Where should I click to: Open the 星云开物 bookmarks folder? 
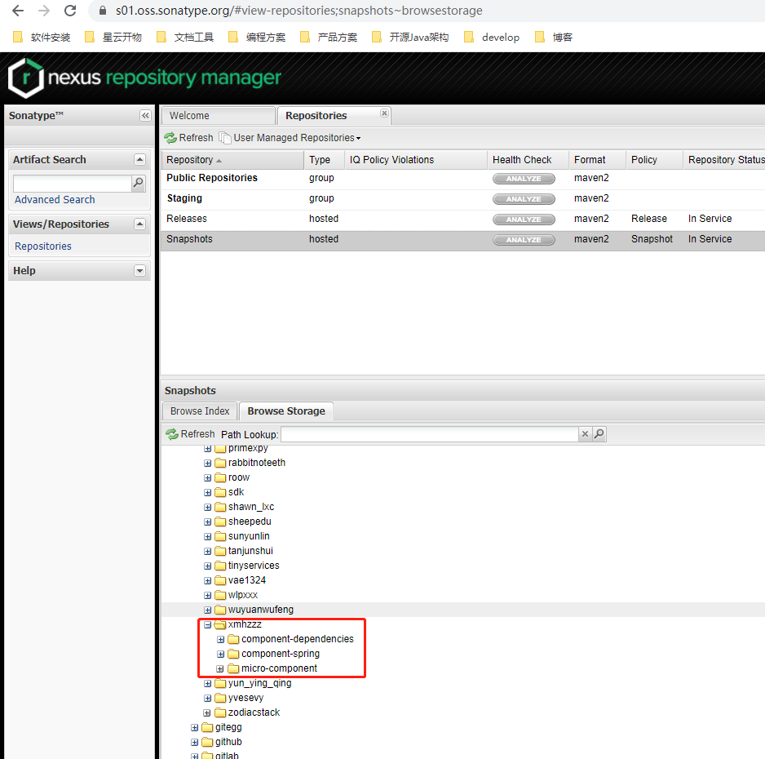113,37
